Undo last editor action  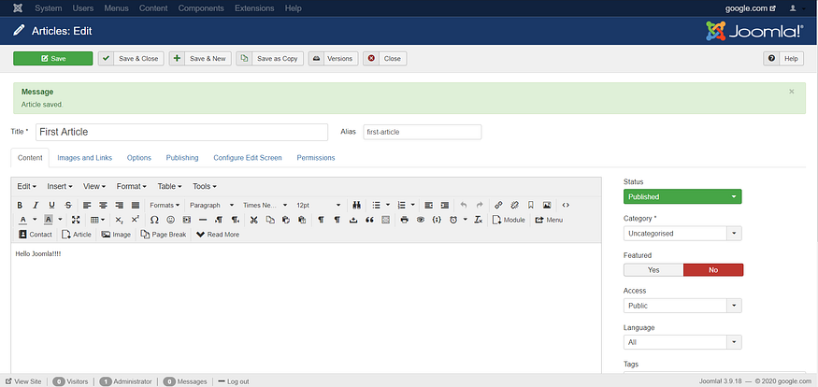[464, 205]
